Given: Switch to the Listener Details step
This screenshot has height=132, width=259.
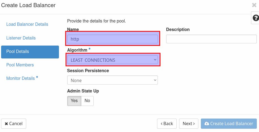Looking at the screenshot, I should coord(21,38).
